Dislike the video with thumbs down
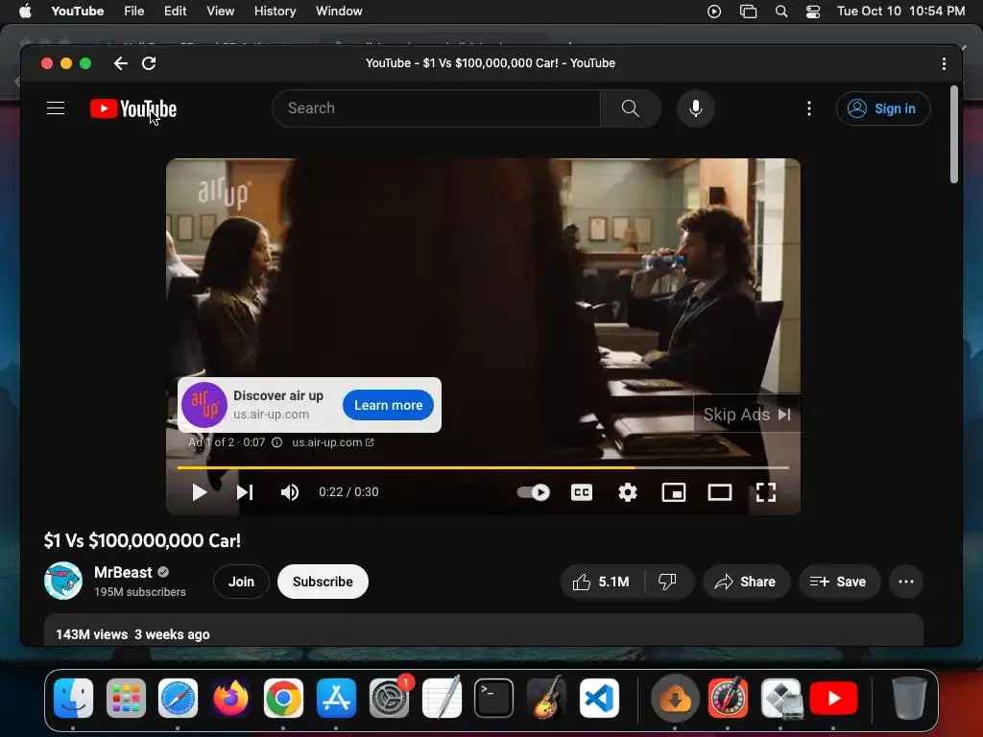The image size is (983, 737). [668, 582]
